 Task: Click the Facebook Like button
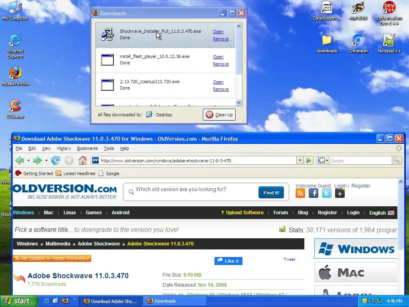click(x=228, y=261)
